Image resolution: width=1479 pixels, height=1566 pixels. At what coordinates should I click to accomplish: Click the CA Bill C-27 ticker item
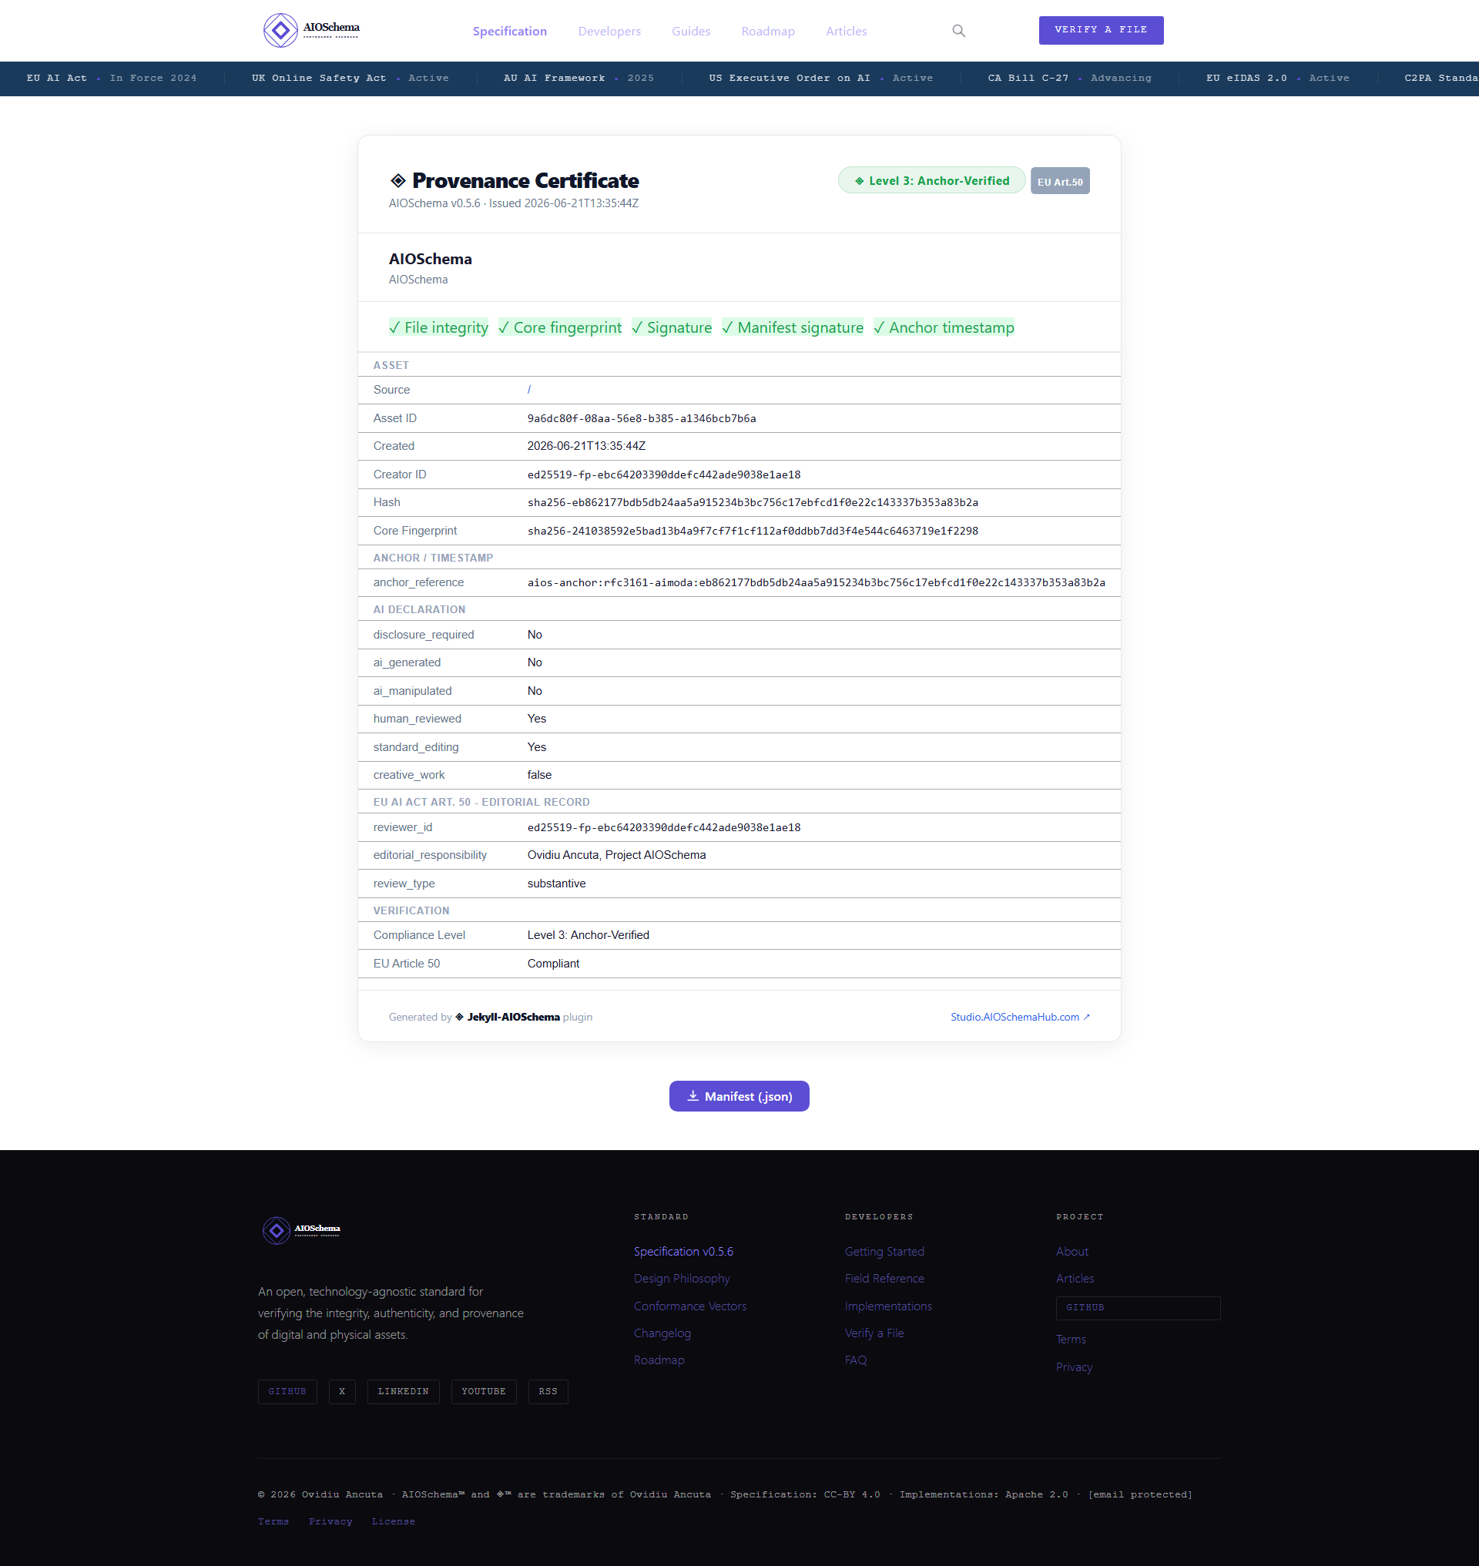(1069, 78)
